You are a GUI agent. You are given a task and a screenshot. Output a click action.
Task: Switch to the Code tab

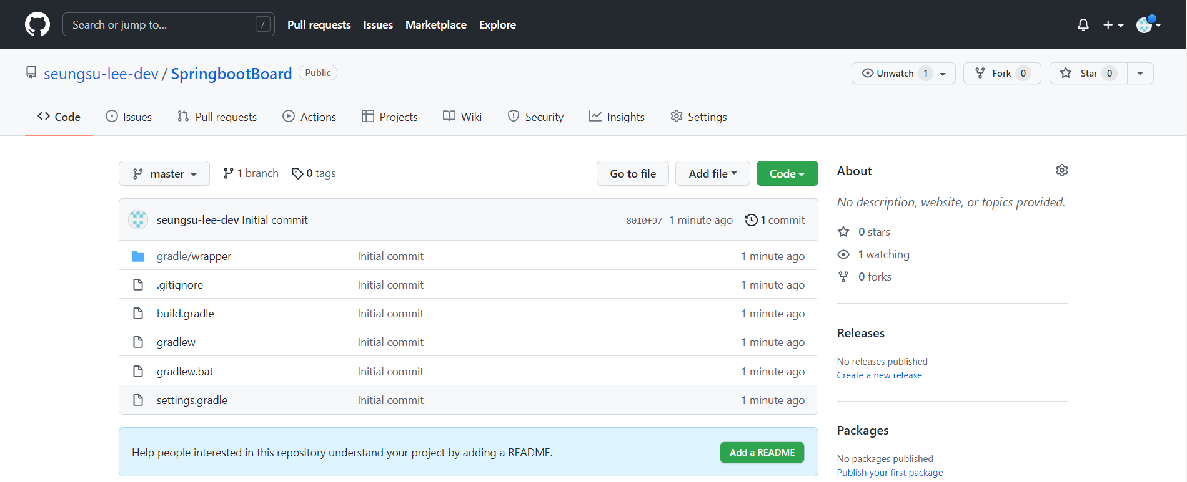pos(59,117)
